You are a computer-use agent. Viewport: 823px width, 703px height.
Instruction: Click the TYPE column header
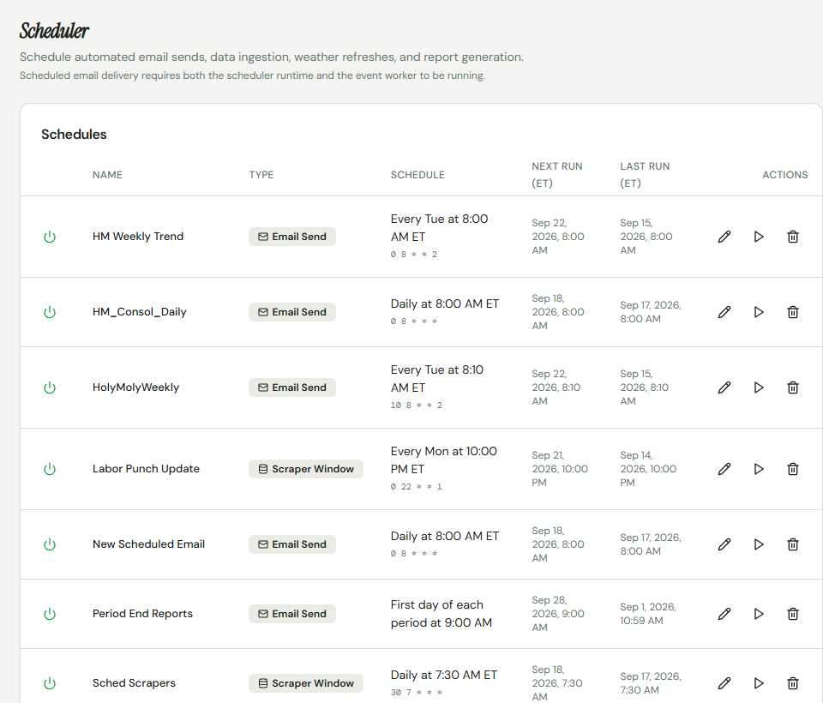pyautogui.click(x=261, y=175)
